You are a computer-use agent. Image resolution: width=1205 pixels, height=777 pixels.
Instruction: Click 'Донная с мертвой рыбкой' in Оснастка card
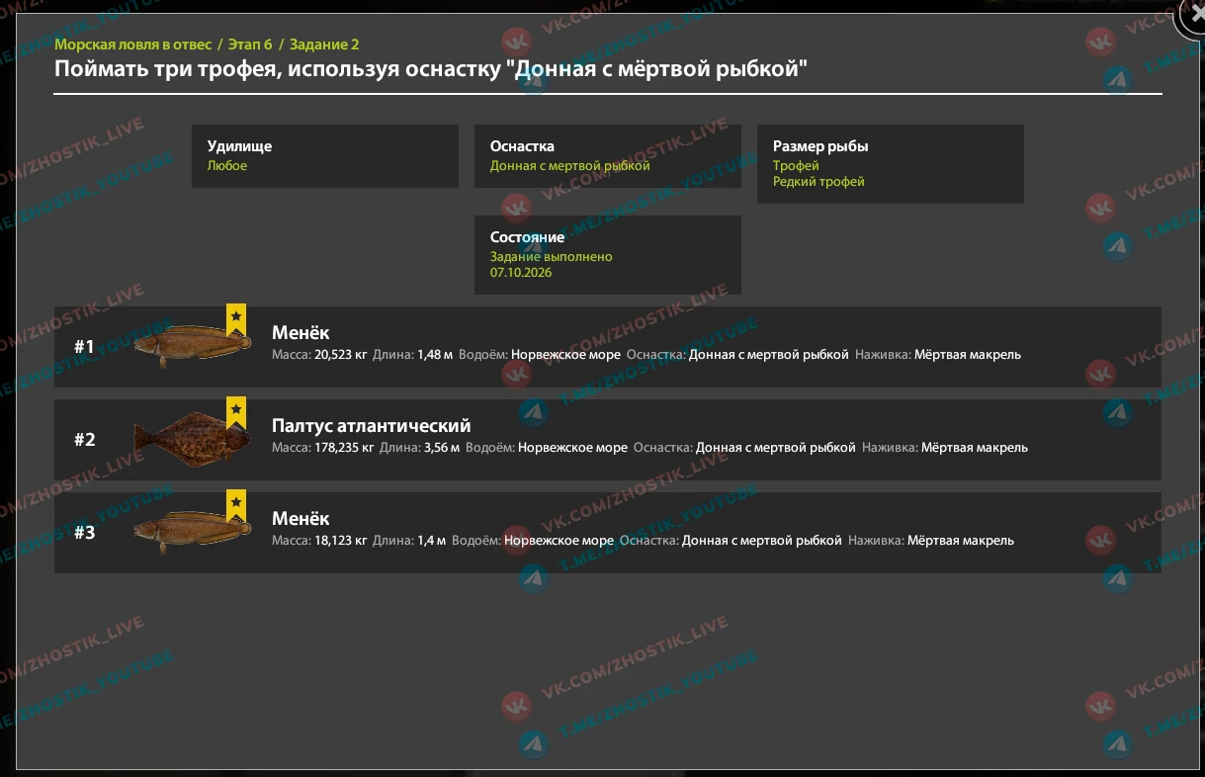pyautogui.click(x=570, y=166)
